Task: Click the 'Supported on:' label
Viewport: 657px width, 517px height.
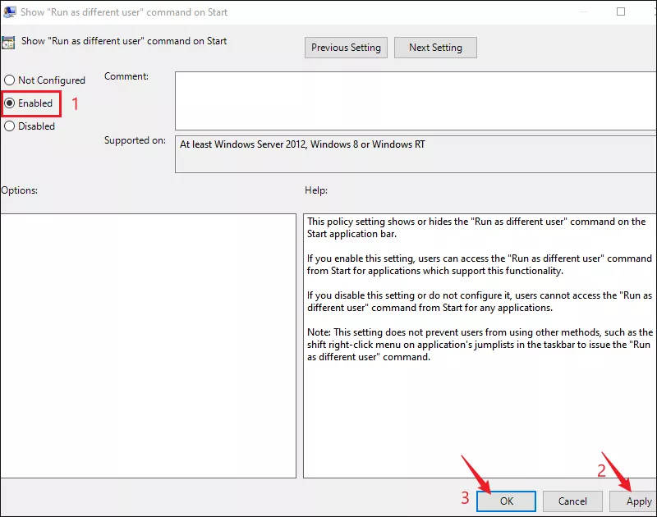Action: coord(135,140)
